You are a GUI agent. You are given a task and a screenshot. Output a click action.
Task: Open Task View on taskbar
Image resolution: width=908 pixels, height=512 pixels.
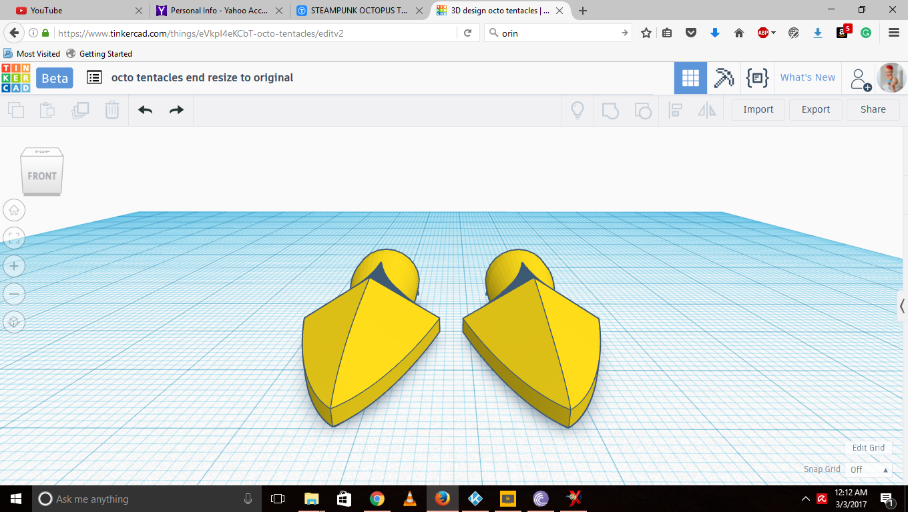tap(278, 499)
